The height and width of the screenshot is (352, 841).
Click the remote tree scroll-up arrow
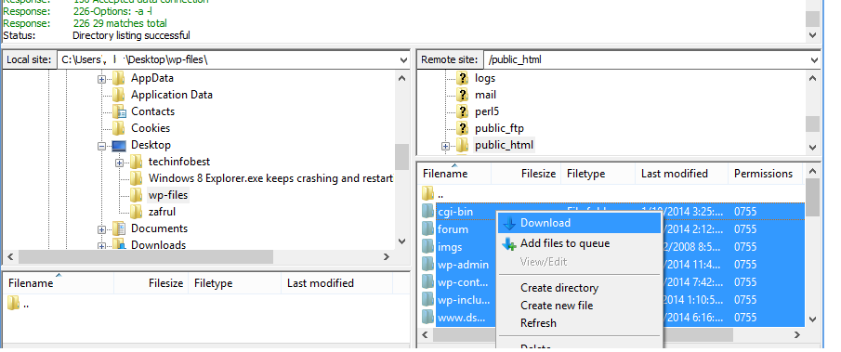pyautogui.click(x=812, y=78)
